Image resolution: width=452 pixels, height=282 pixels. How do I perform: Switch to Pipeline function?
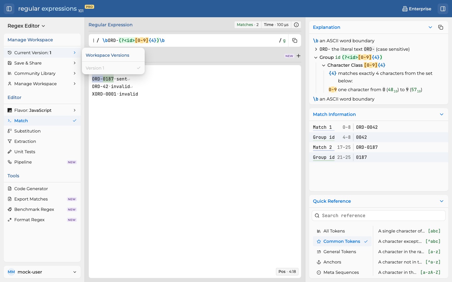(42, 162)
